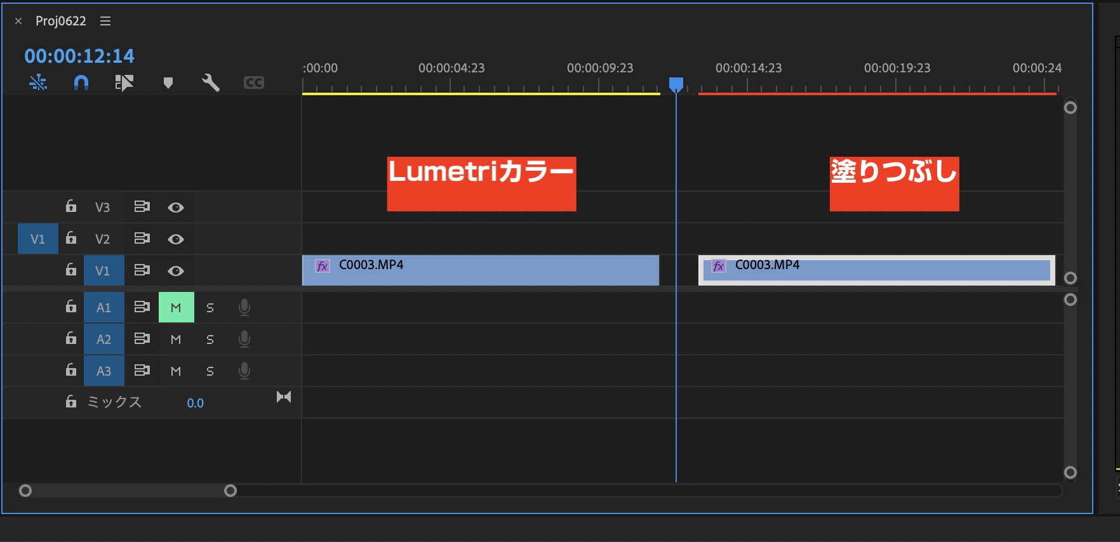Select the first C0003.MP4 clip
Image resolution: width=1120 pixels, height=542 pixels.
481,270
